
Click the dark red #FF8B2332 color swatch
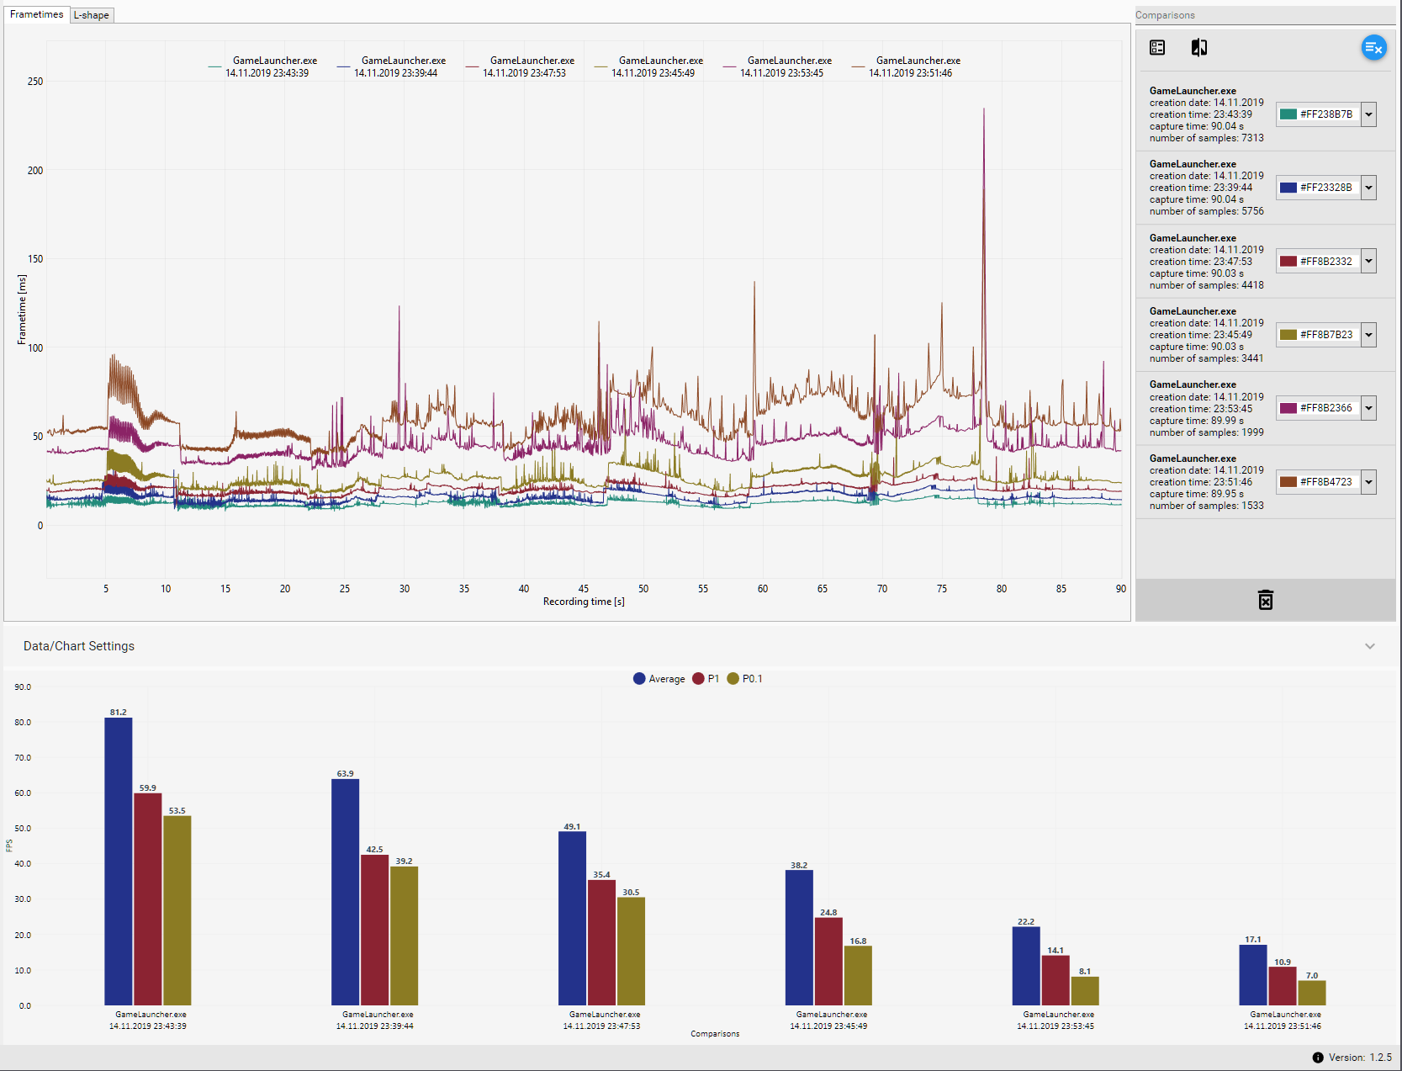pyautogui.click(x=1288, y=262)
